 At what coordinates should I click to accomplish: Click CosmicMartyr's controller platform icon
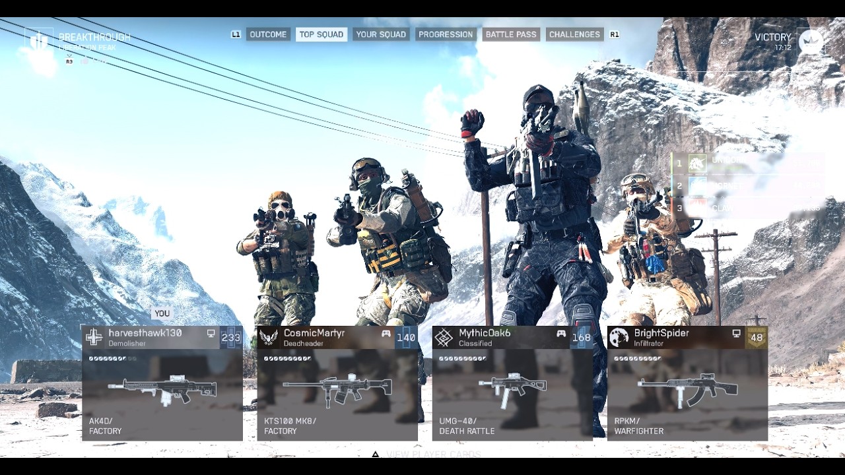click(x=386, y=334)
